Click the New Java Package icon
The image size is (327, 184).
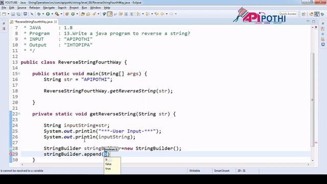point(67,14)
